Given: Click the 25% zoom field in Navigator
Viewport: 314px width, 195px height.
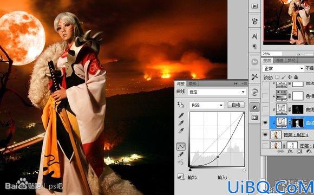Looking at the screenshot, I should pyautogui.click(x=272, y=54).
